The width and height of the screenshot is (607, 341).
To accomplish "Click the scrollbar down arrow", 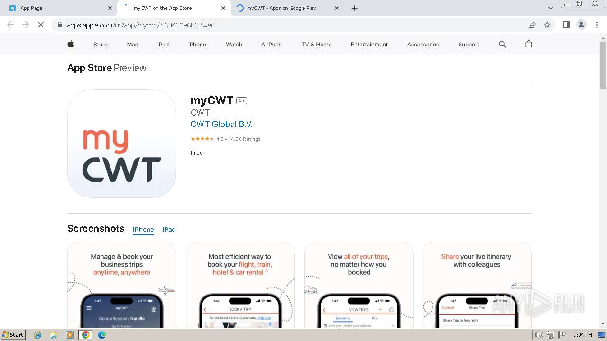I will (x=603, y=324).
